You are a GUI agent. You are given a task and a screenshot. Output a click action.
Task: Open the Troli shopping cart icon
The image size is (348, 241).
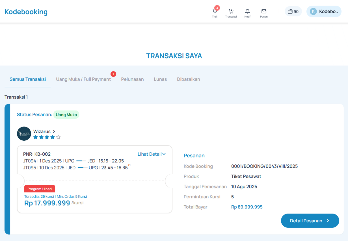tap(215, 12)
